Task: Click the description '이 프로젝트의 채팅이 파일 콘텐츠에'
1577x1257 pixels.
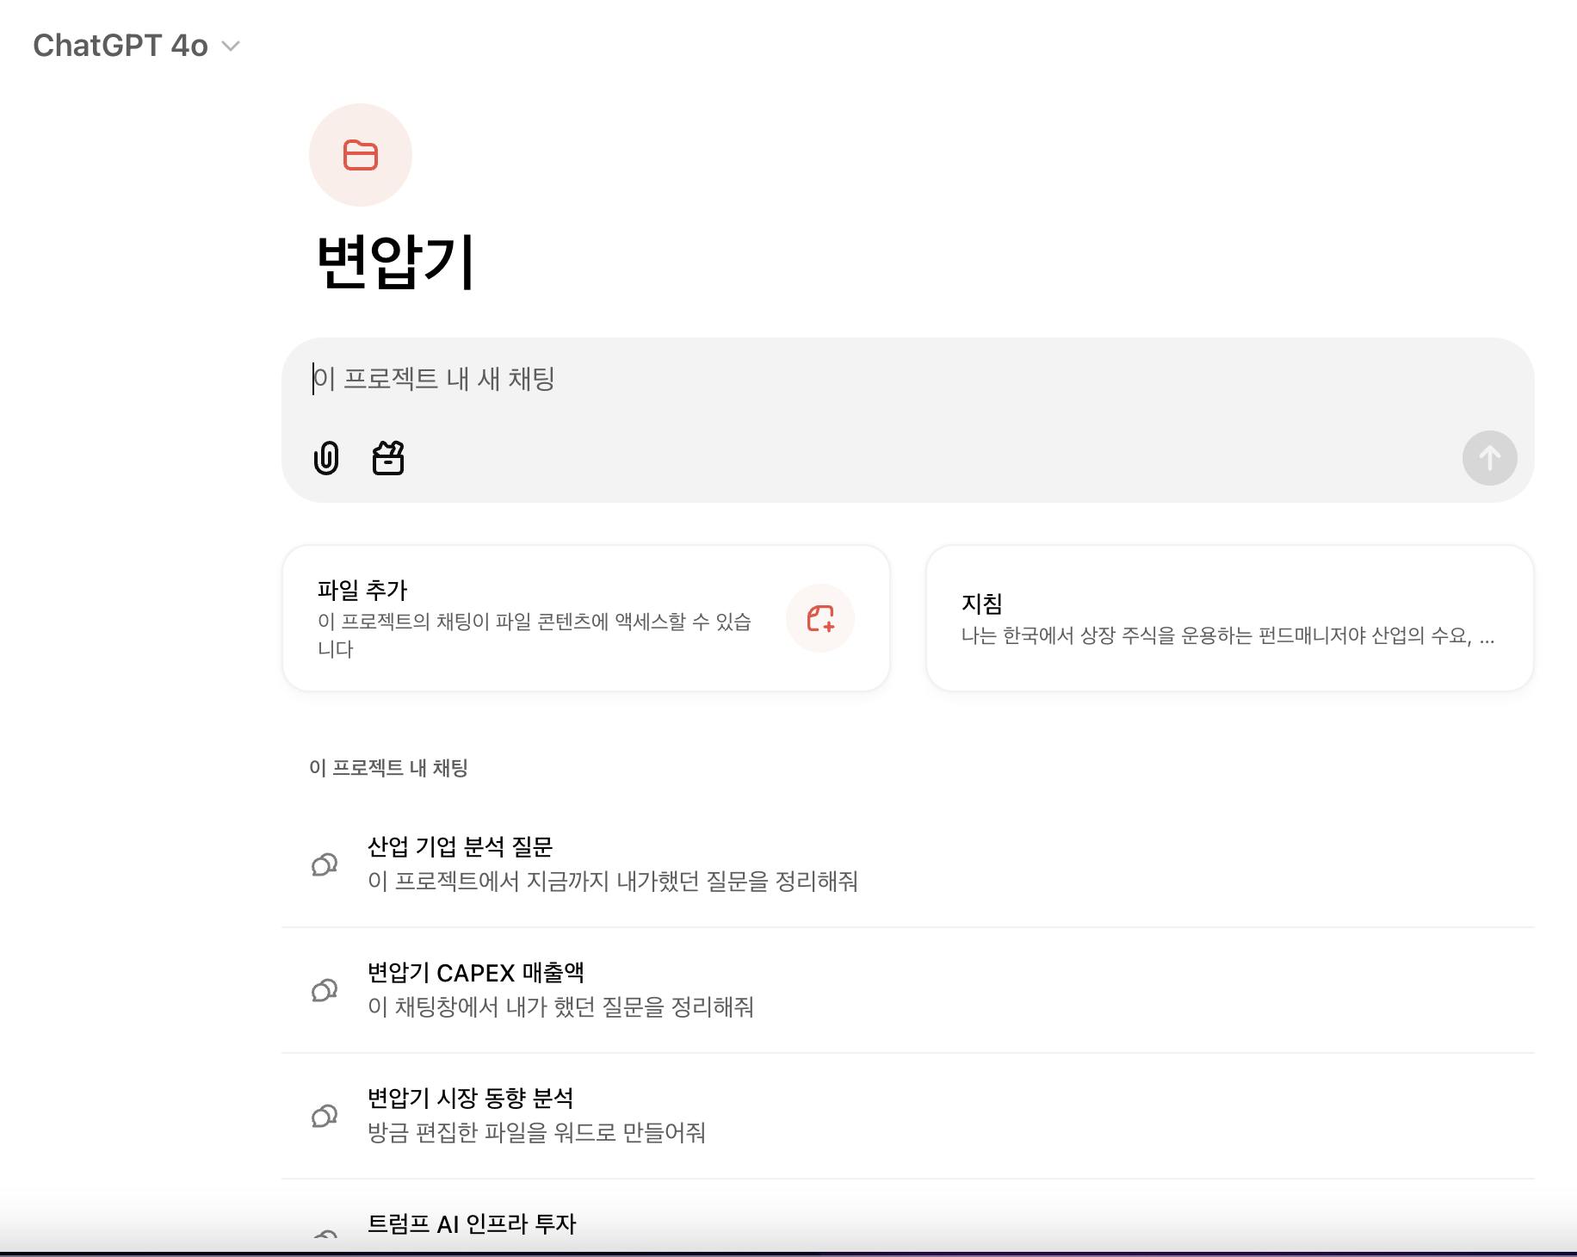Action: coord(535,635)
